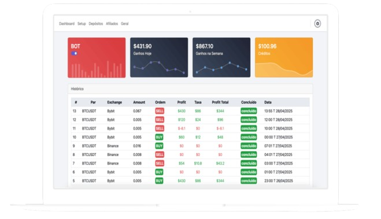The height and width of the screenshot is (219, 381).
Task: Click the Bybit exchange cell in row 13
Action: 111,111
